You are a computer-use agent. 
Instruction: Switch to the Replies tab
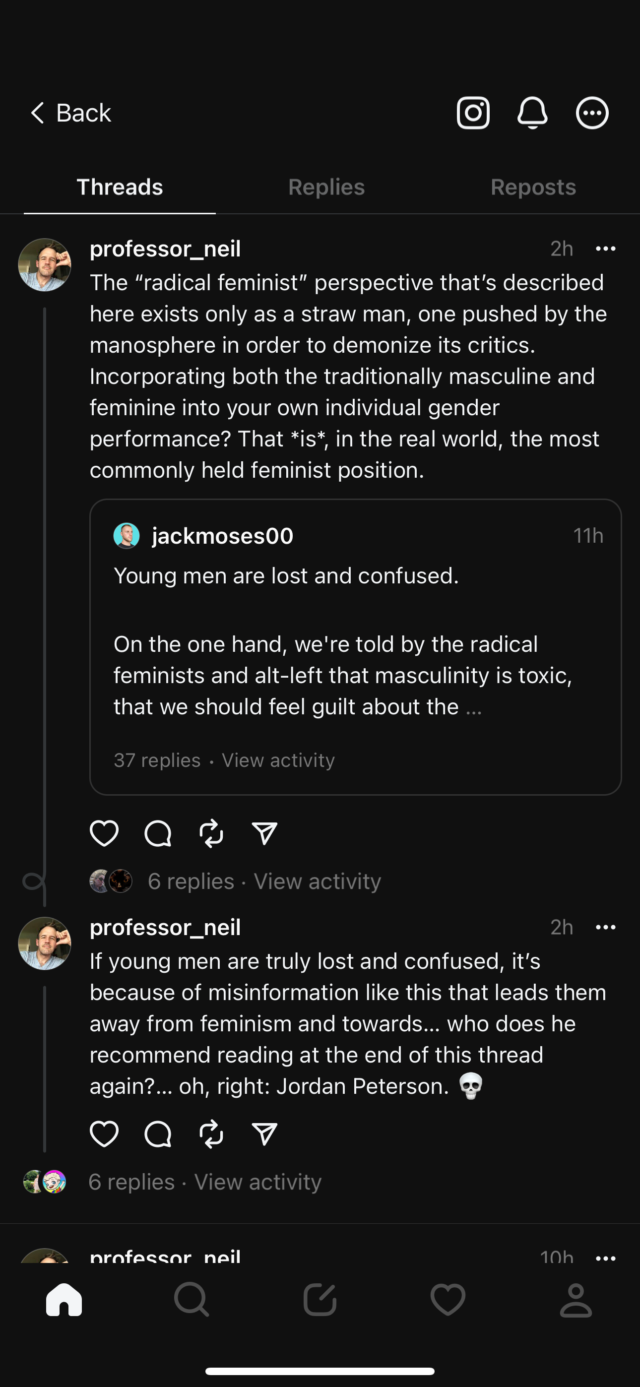click(326, 188)
